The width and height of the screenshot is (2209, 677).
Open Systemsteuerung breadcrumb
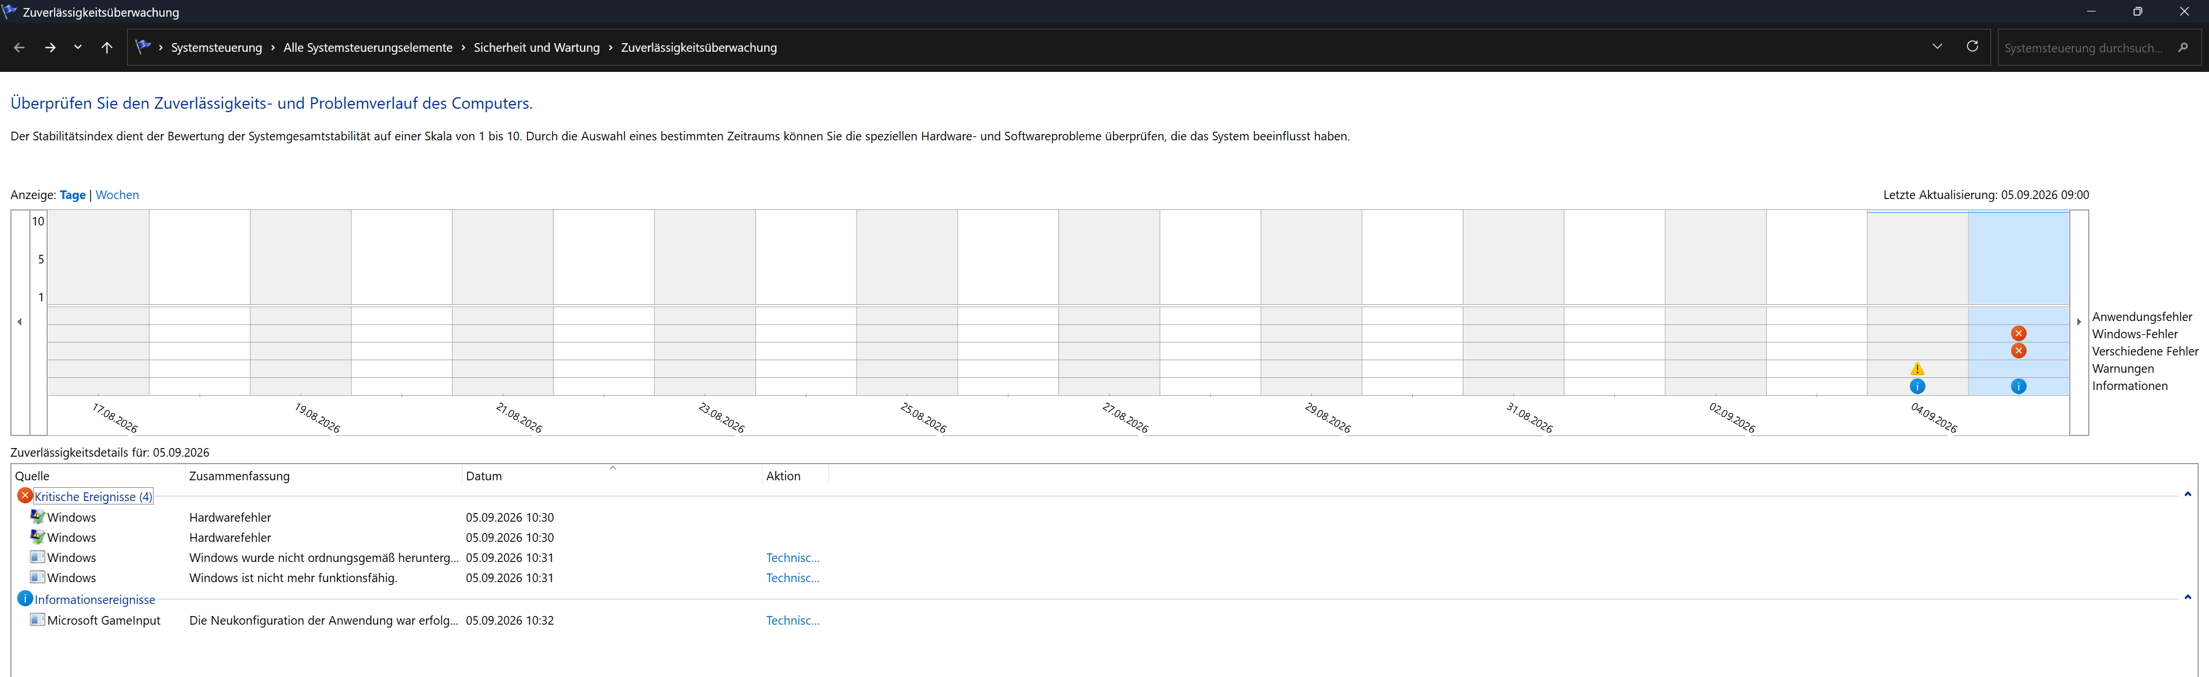tap(216, 48)
